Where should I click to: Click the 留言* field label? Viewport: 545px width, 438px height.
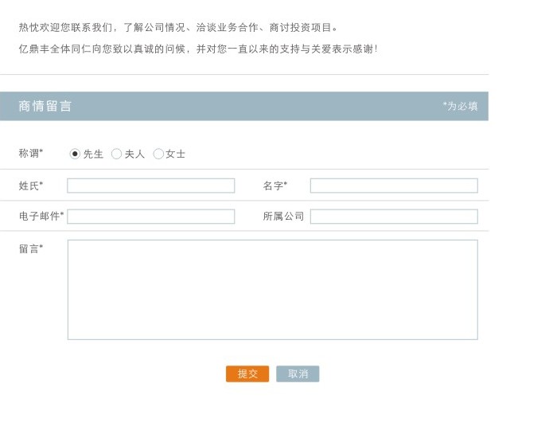click(31, 248)
